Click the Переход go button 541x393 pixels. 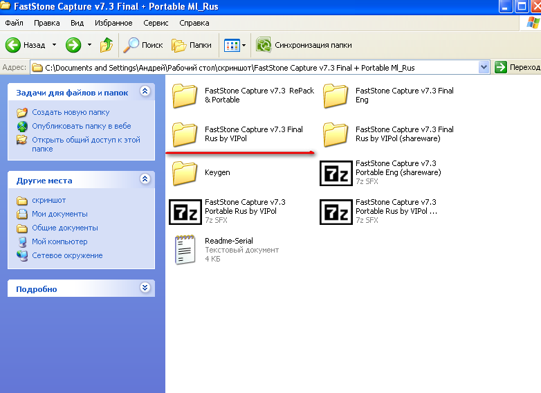[517, 67]
